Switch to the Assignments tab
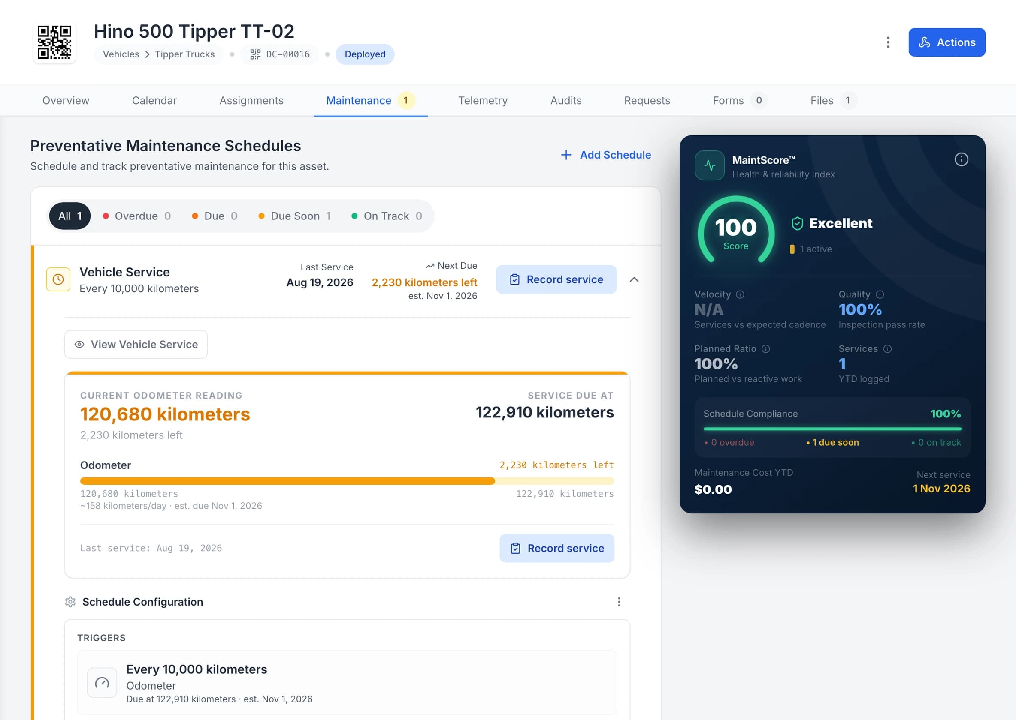 point(251,101)
